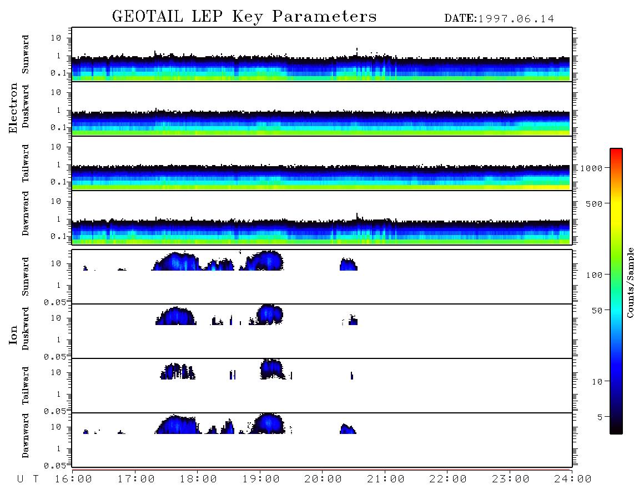The image size is (634, 489).
Task: Click the Ion group axis label
Action: click(x=13, y=335)
